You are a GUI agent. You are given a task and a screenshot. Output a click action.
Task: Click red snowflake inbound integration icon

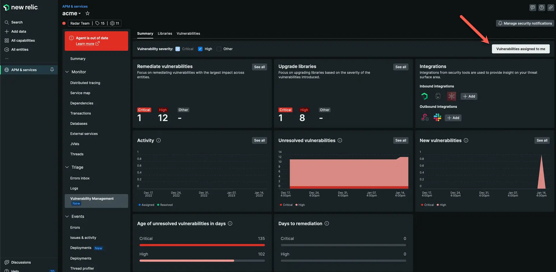coord(451,96)
